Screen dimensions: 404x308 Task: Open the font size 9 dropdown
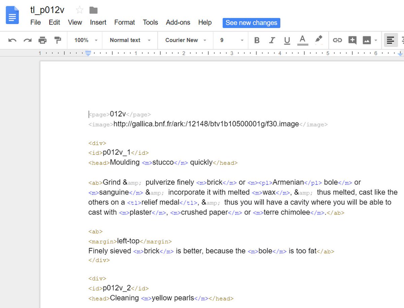tap(232, 40)
